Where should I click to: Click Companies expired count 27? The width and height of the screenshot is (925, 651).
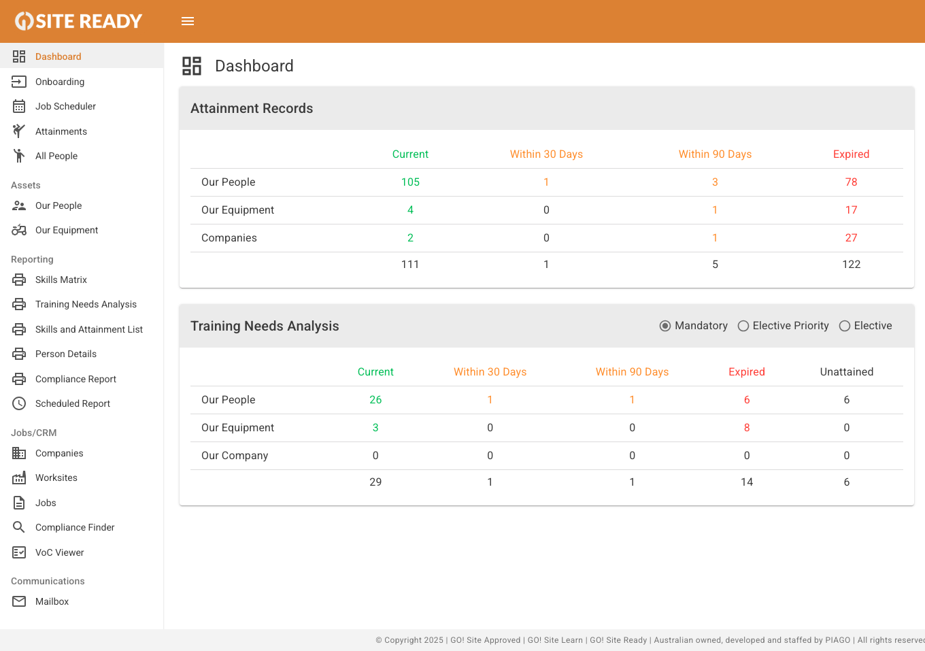(851, 238)
